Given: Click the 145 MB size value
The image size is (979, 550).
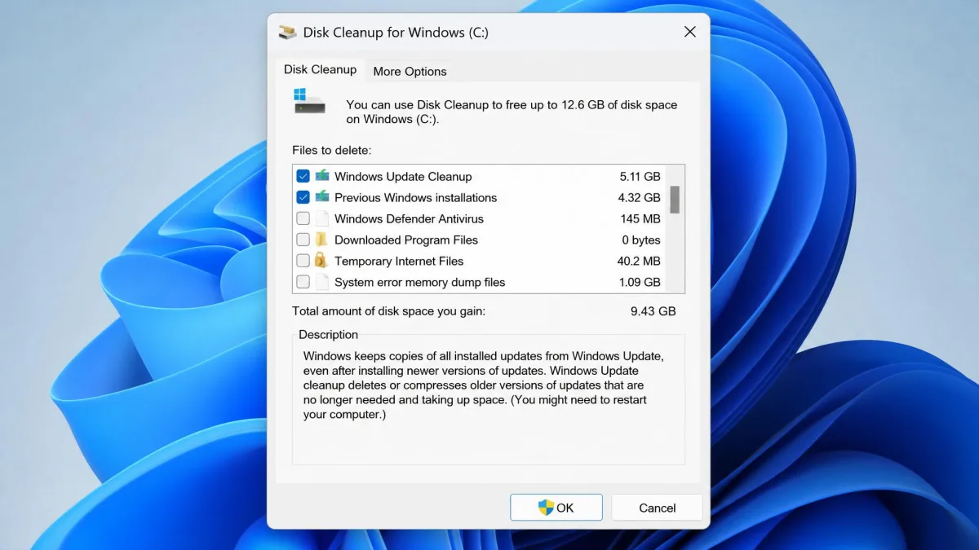Looking at the screenshot, I should pos(640,218).
